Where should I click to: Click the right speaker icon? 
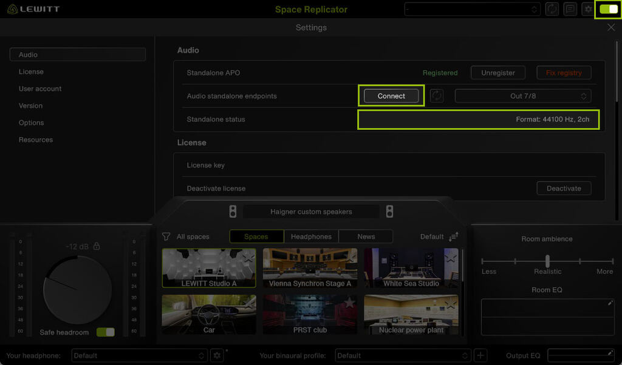[389, 212]
